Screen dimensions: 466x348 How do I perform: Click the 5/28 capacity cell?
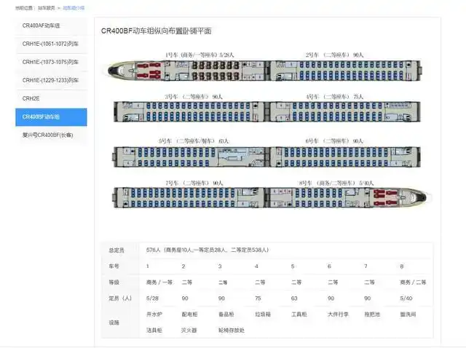coord(152,298)
